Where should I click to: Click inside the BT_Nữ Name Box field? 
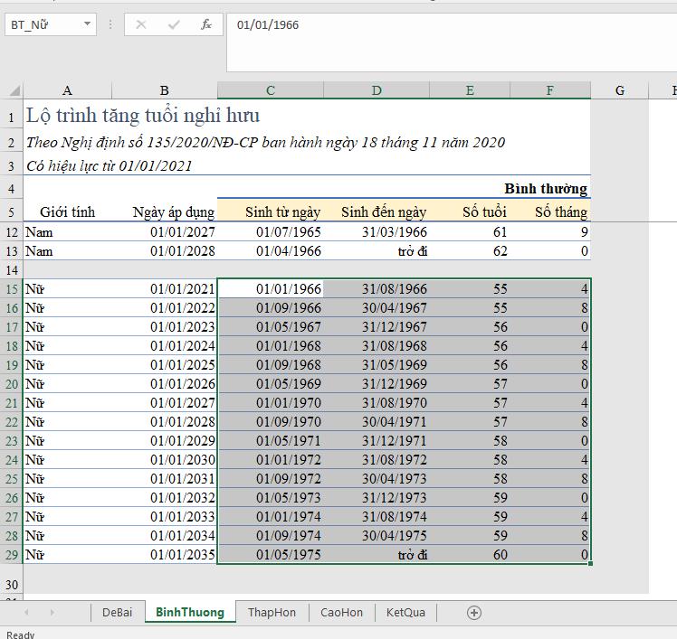click(x=43, y=24)
